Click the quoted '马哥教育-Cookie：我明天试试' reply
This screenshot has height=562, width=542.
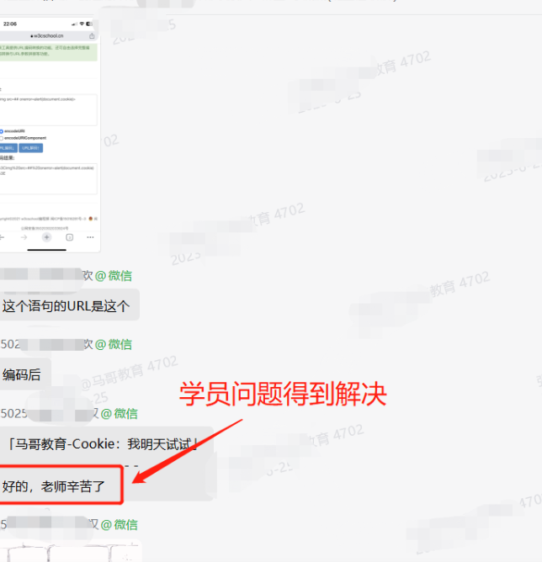click(104, 444)
